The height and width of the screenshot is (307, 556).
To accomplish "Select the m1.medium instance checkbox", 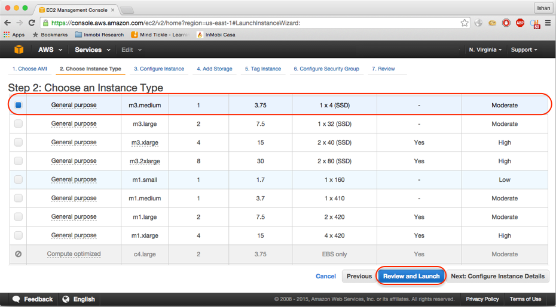I will pyautogui.click(x=18, y=198).
